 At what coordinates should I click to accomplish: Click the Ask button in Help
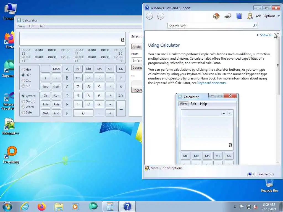(258, 16)
